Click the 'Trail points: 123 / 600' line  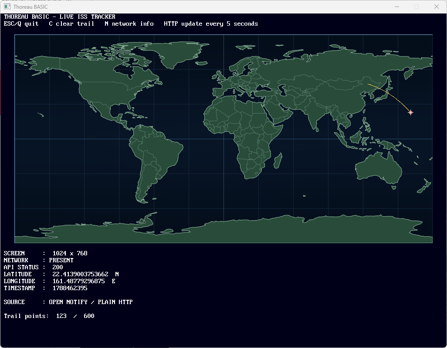point(49,316)
